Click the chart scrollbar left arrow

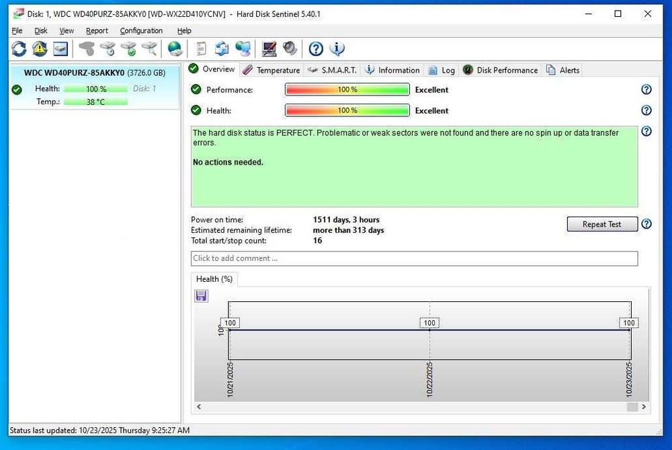pyautogui.click(x=199, y=407)
